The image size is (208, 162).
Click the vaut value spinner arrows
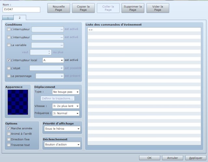[49, 52]
